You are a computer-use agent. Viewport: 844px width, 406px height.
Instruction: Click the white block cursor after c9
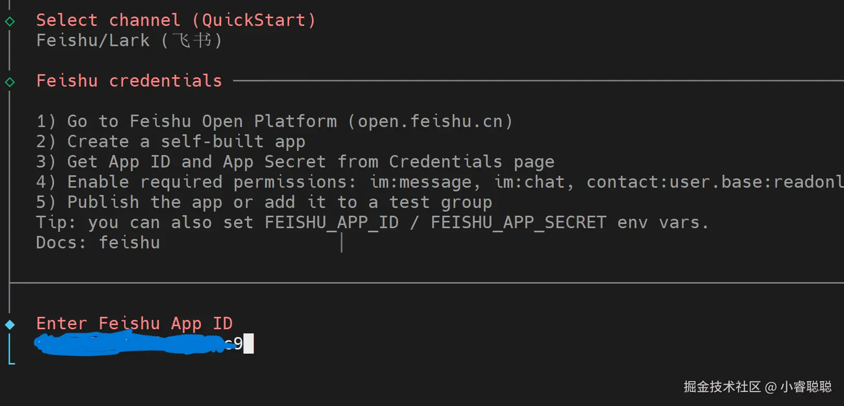coord(249,344)
